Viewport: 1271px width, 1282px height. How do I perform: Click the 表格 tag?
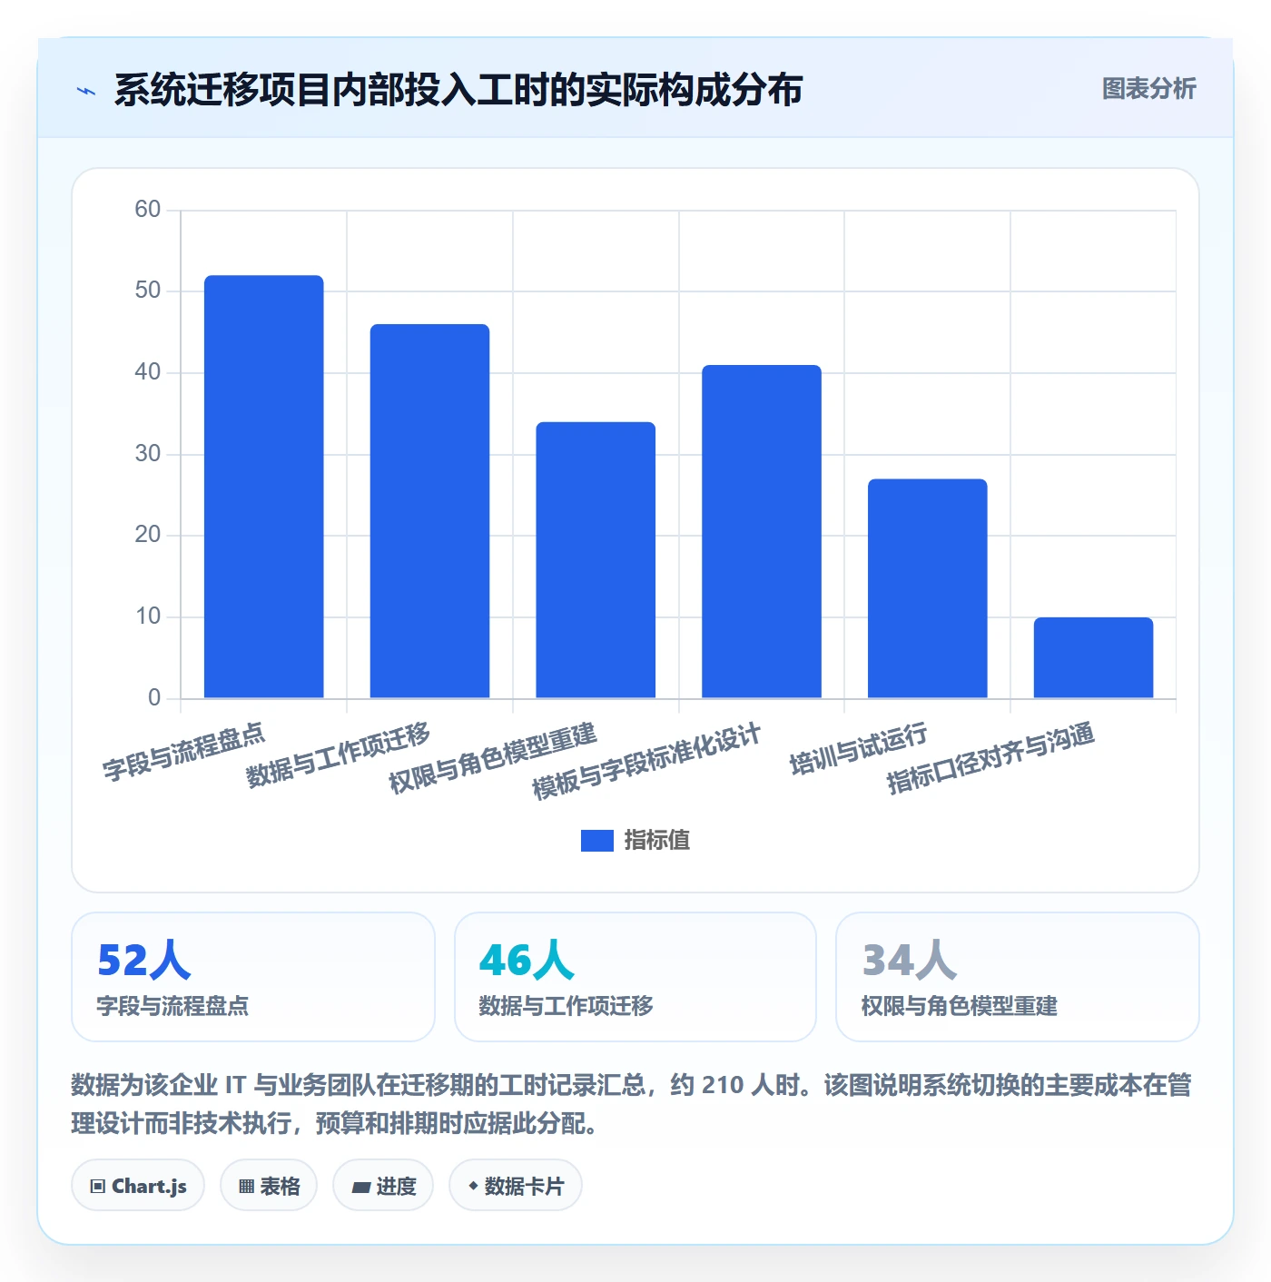point(269,1186)
